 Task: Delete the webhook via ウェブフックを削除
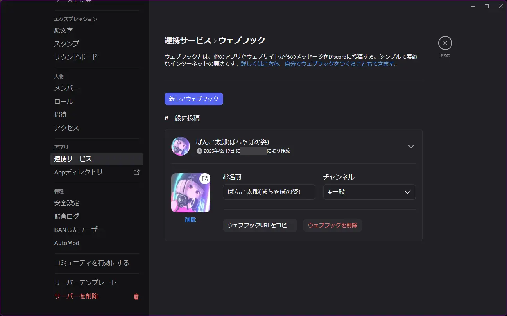click(x=333, y=225)
